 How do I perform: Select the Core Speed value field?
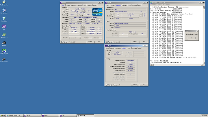pos(74,28)
